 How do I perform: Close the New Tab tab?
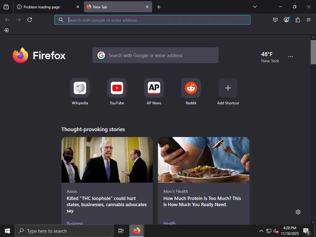[x=147, y=7]
